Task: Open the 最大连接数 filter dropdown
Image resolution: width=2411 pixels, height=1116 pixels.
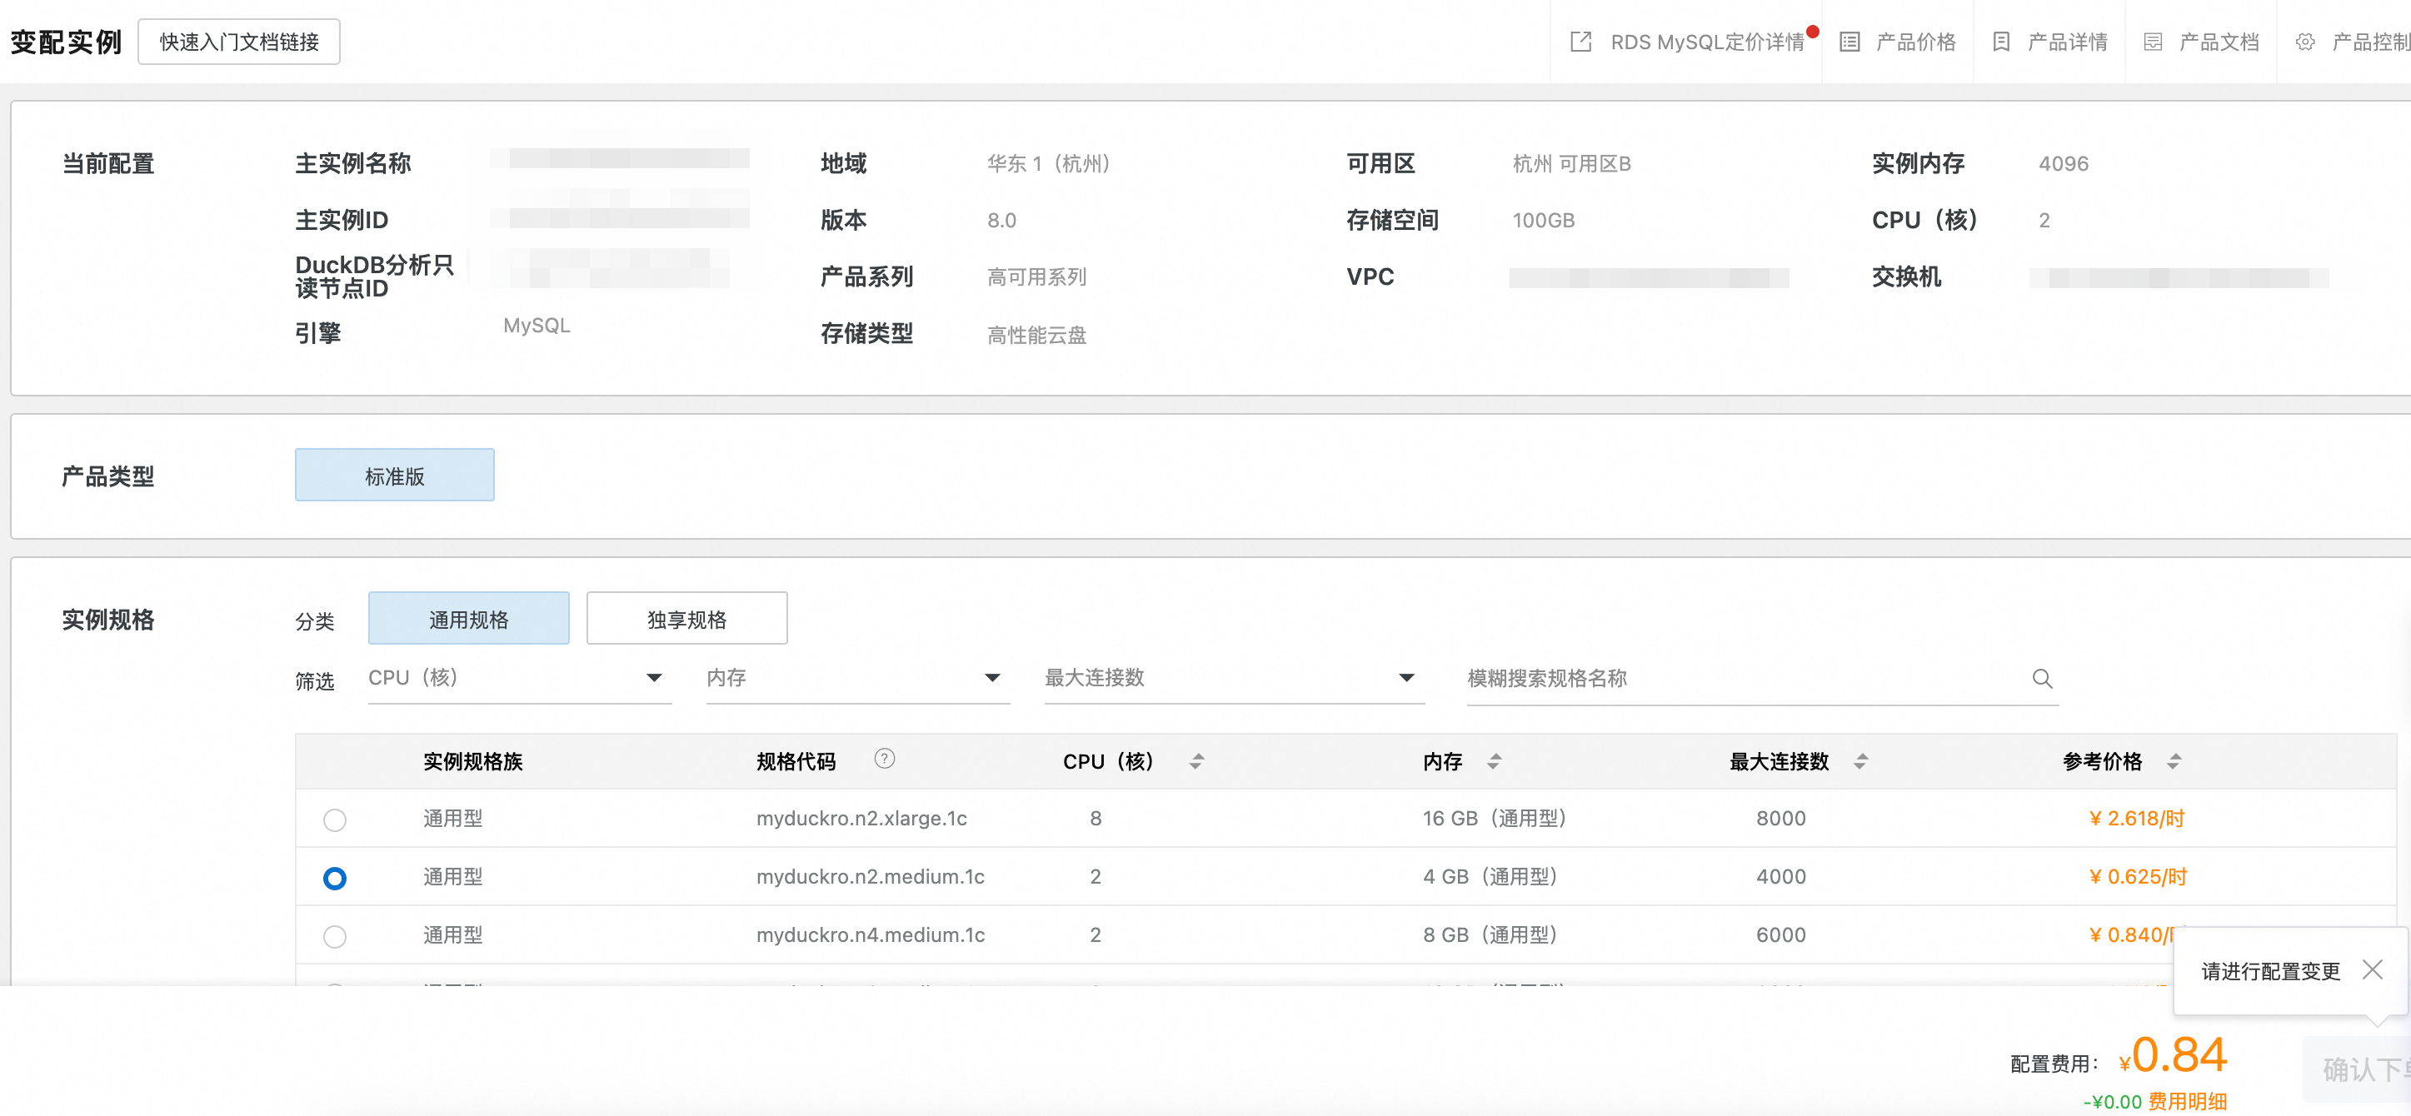Action: (1405, 678)
